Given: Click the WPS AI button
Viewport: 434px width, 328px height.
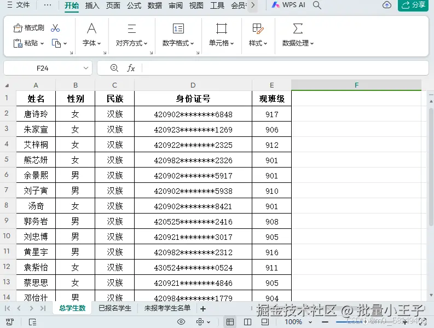Looking at the screenshot, I should coord(288,5).
